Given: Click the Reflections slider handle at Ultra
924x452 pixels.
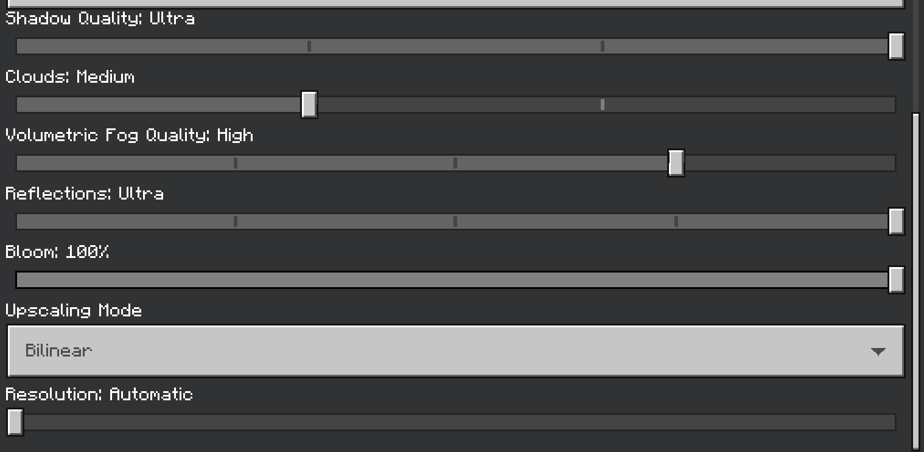Looking at the screenshot, I should click(x=896, y=221).
